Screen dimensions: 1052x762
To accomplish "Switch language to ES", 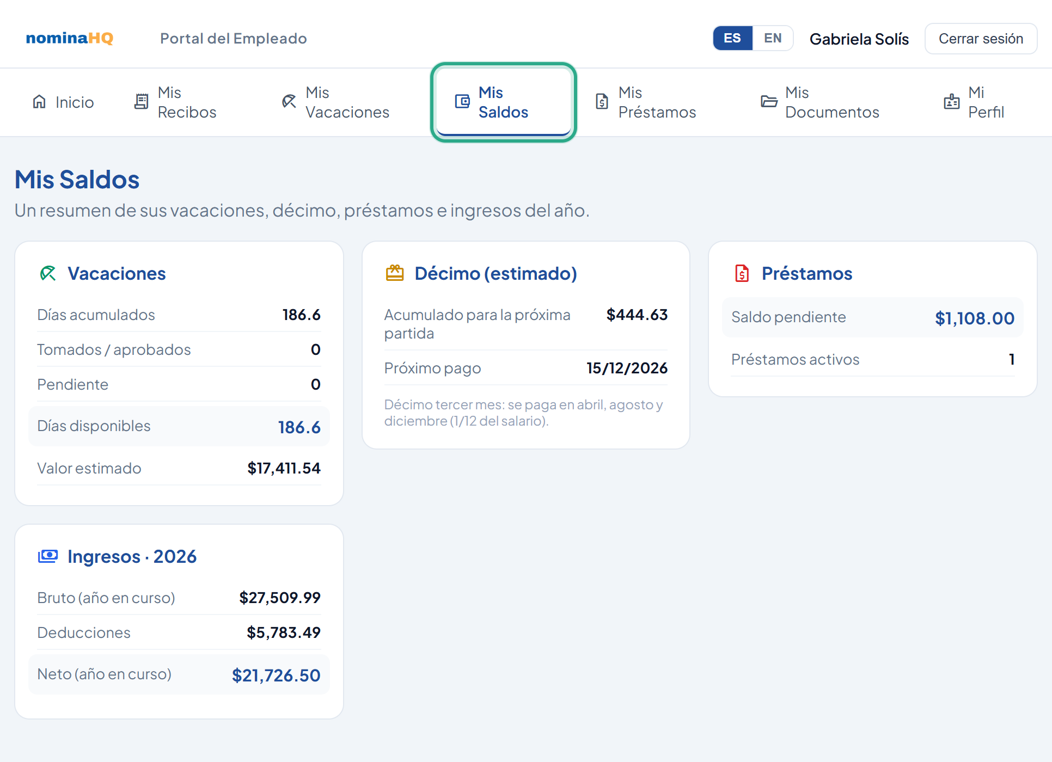I will [732, 38].
